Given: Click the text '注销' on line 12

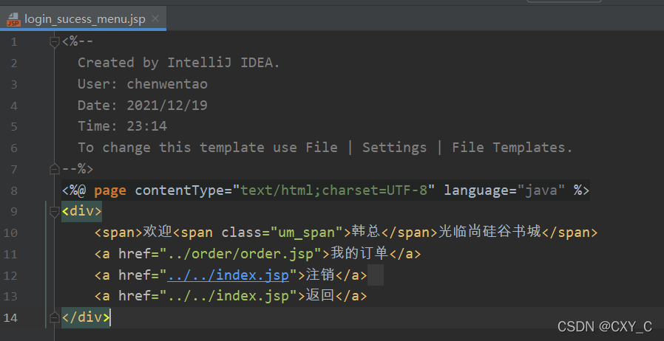Looking at the screenshot, I should (320, 275).
